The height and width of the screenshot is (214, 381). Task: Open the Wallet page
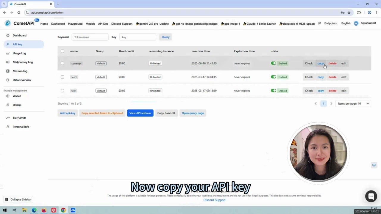tap(16, 96)
